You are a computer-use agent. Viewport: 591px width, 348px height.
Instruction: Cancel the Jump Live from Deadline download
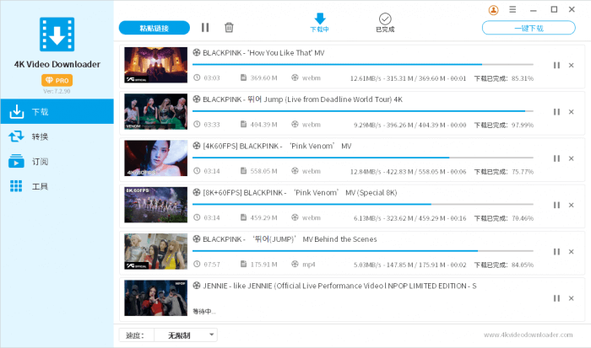tap(571, 111)
